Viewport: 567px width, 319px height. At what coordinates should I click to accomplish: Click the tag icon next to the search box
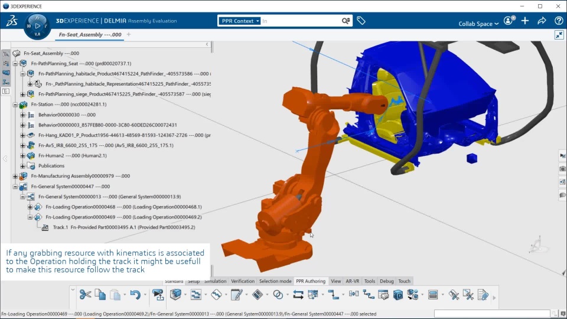[x=361, y=21]
